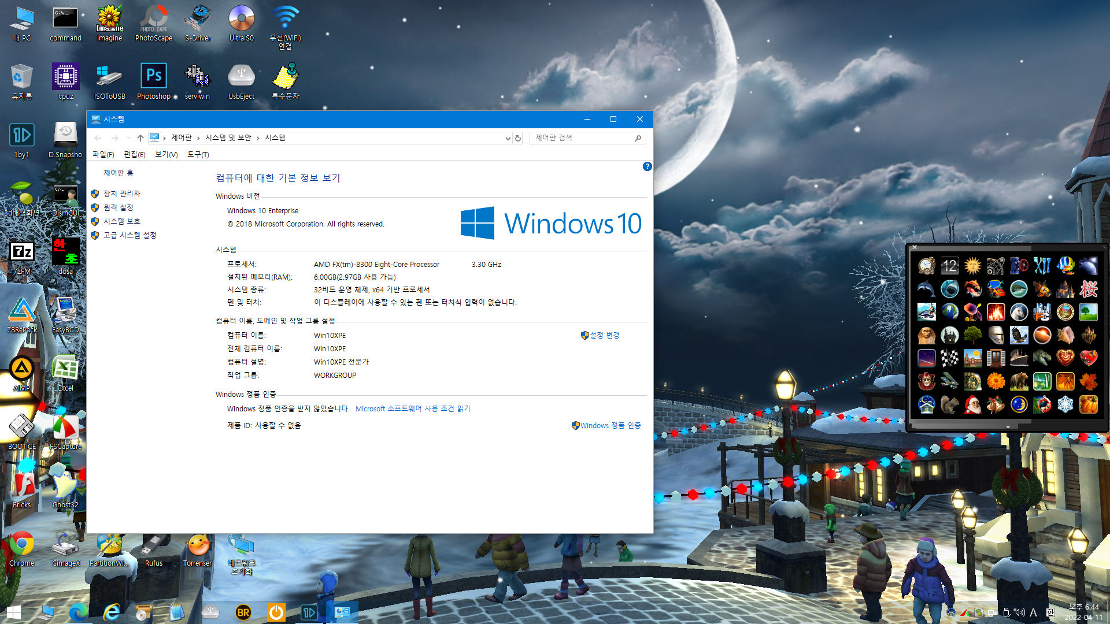Image resolution: width=1110 pixels, height=624 pixels.
Task: Open the 파일(F) menu
Action: [x=103, y=154]
